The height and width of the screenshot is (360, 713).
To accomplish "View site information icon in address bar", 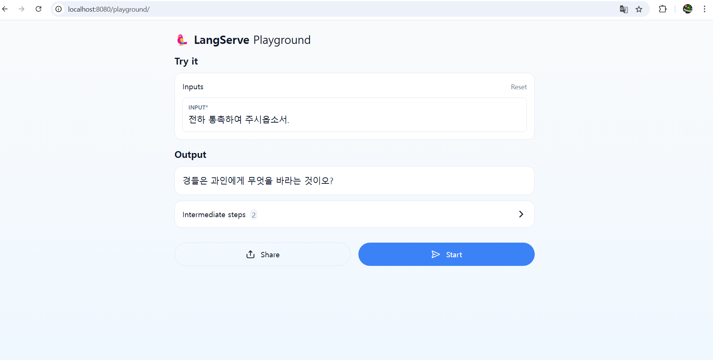I will (x=59, y=9).
